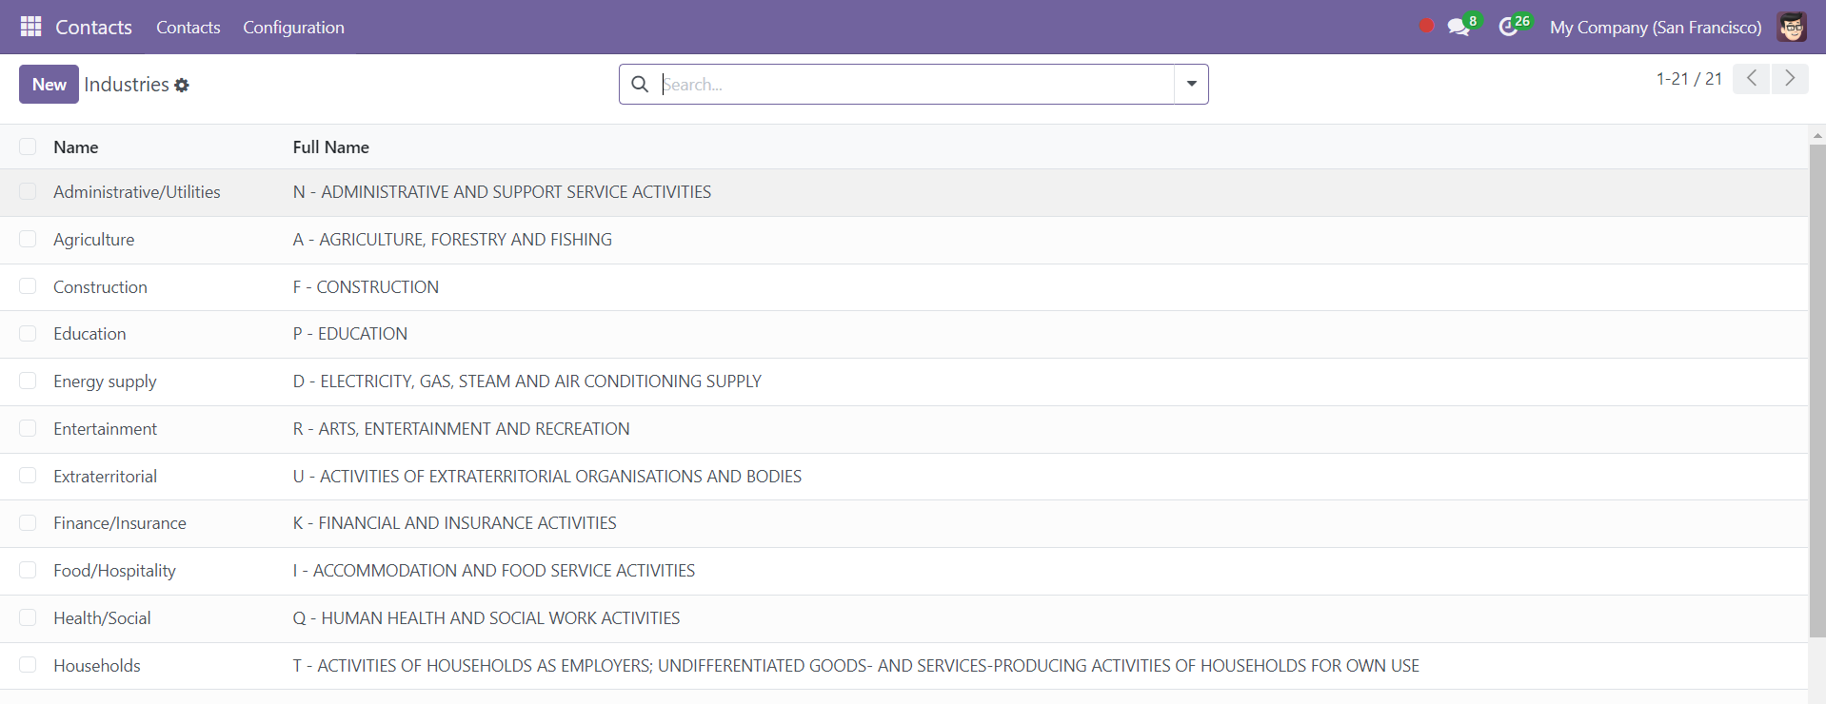This screenshot has width=1826, height=704.
Task: Open the Administrative/Utilities record
Action: 137,192
